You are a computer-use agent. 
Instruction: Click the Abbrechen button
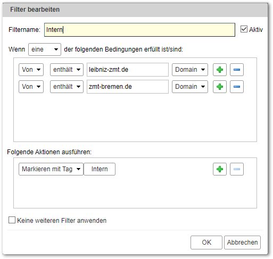242,243
